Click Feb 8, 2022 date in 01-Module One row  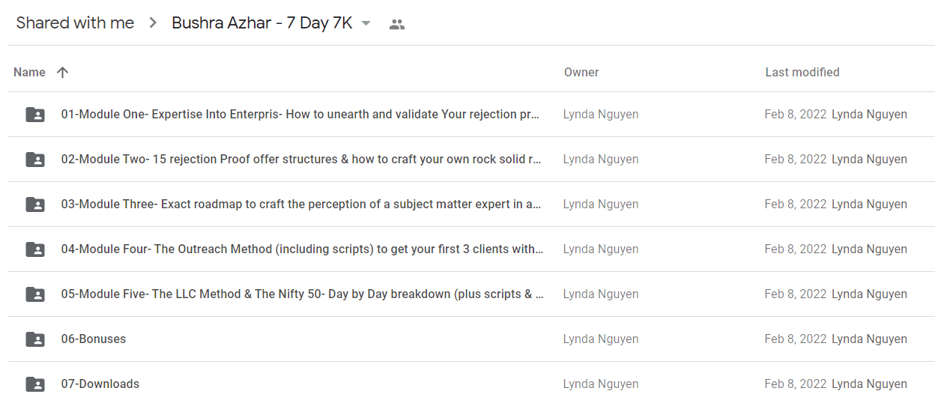(796, 115)
